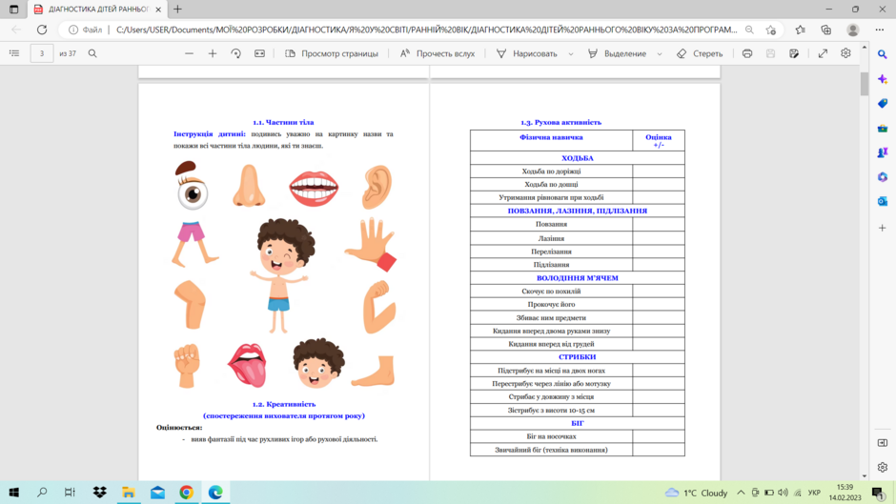Open Google Chrome from the taskbar
The width and height of the screenshot is (896, 504).
(186, 492)
